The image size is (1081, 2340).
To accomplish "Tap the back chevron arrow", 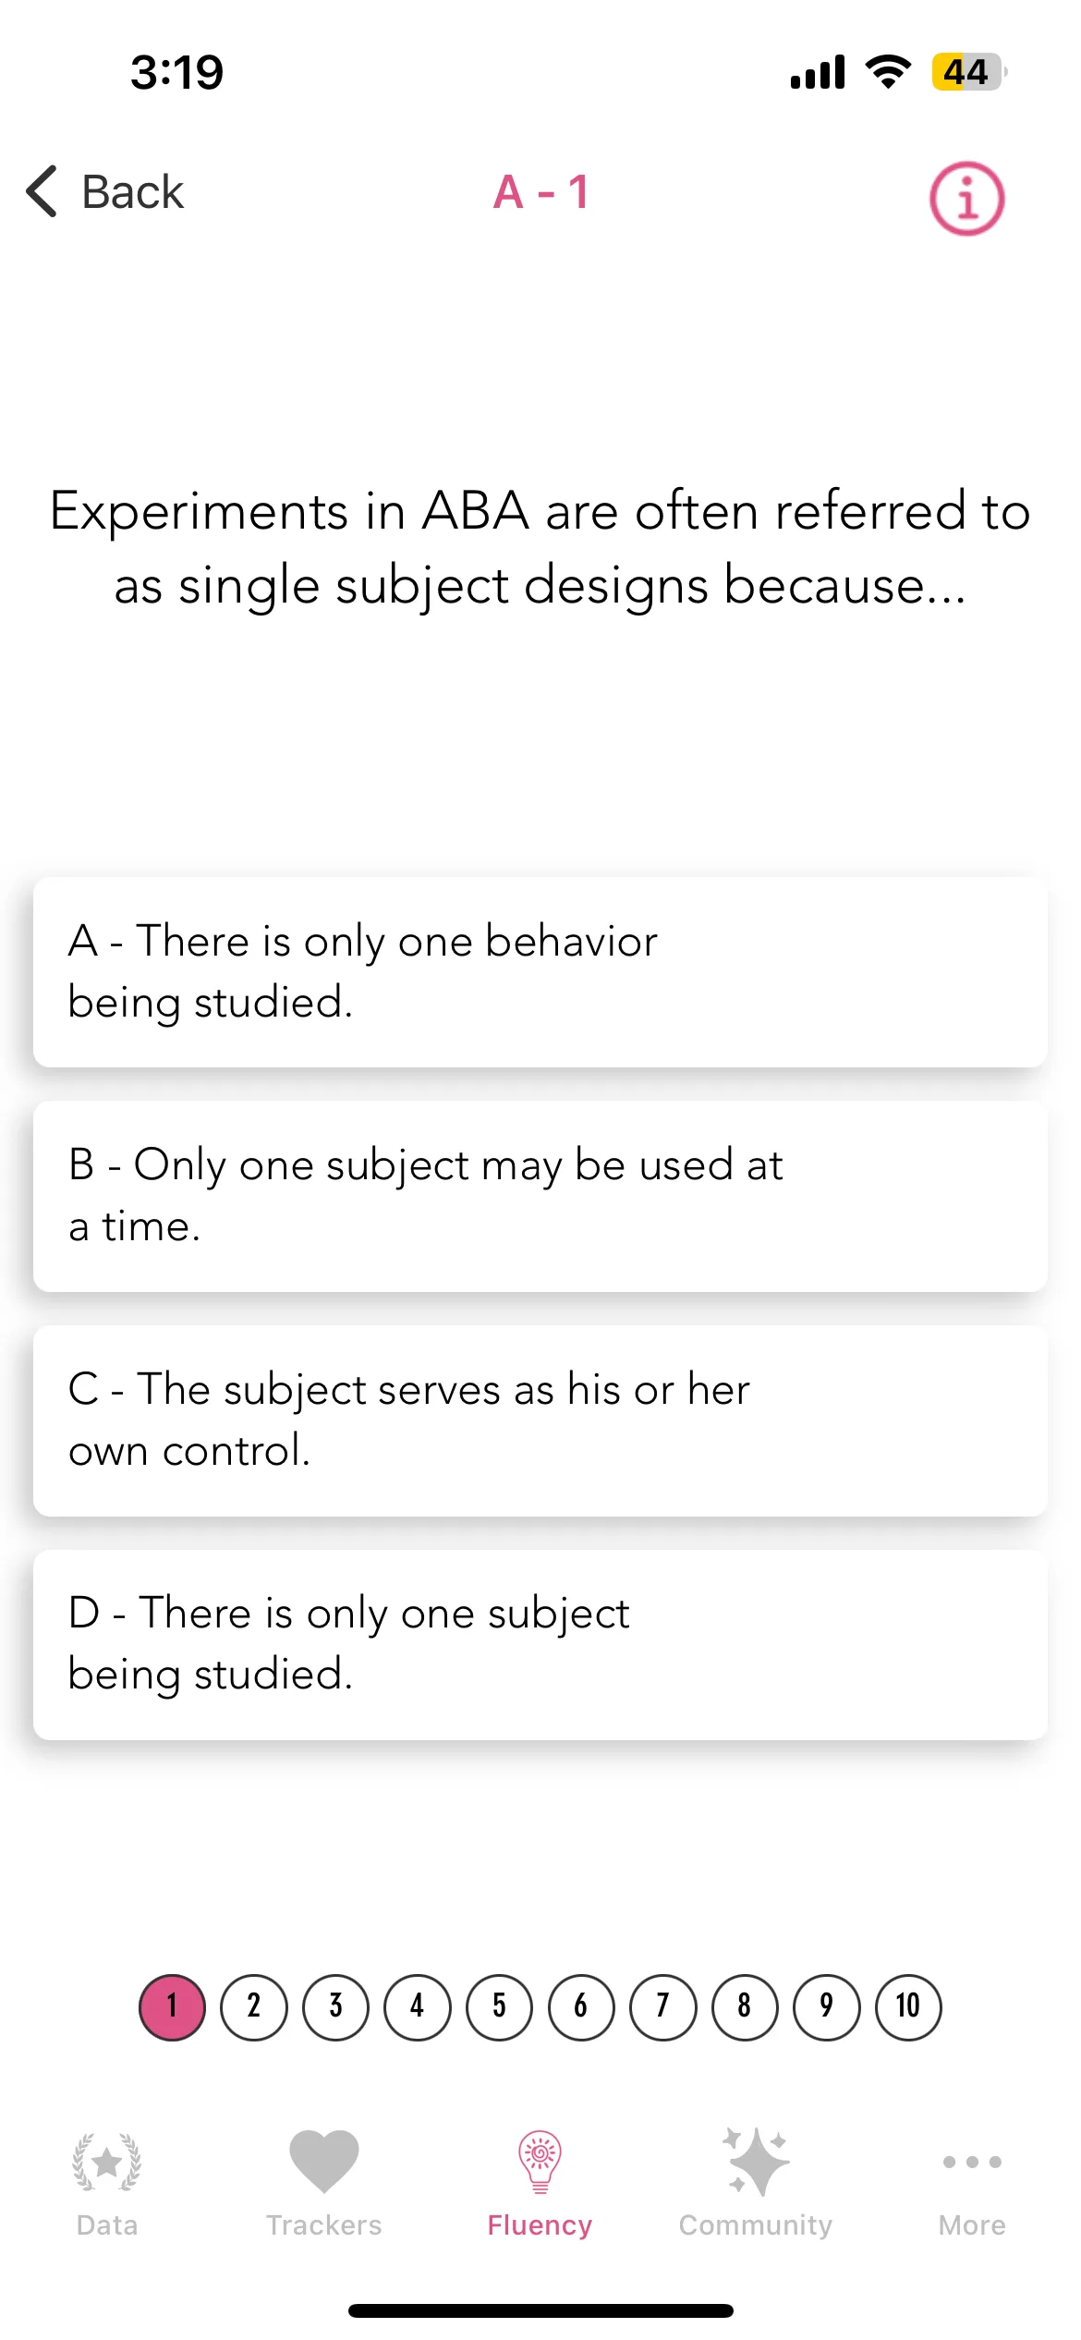I will (x=43, y=191).
